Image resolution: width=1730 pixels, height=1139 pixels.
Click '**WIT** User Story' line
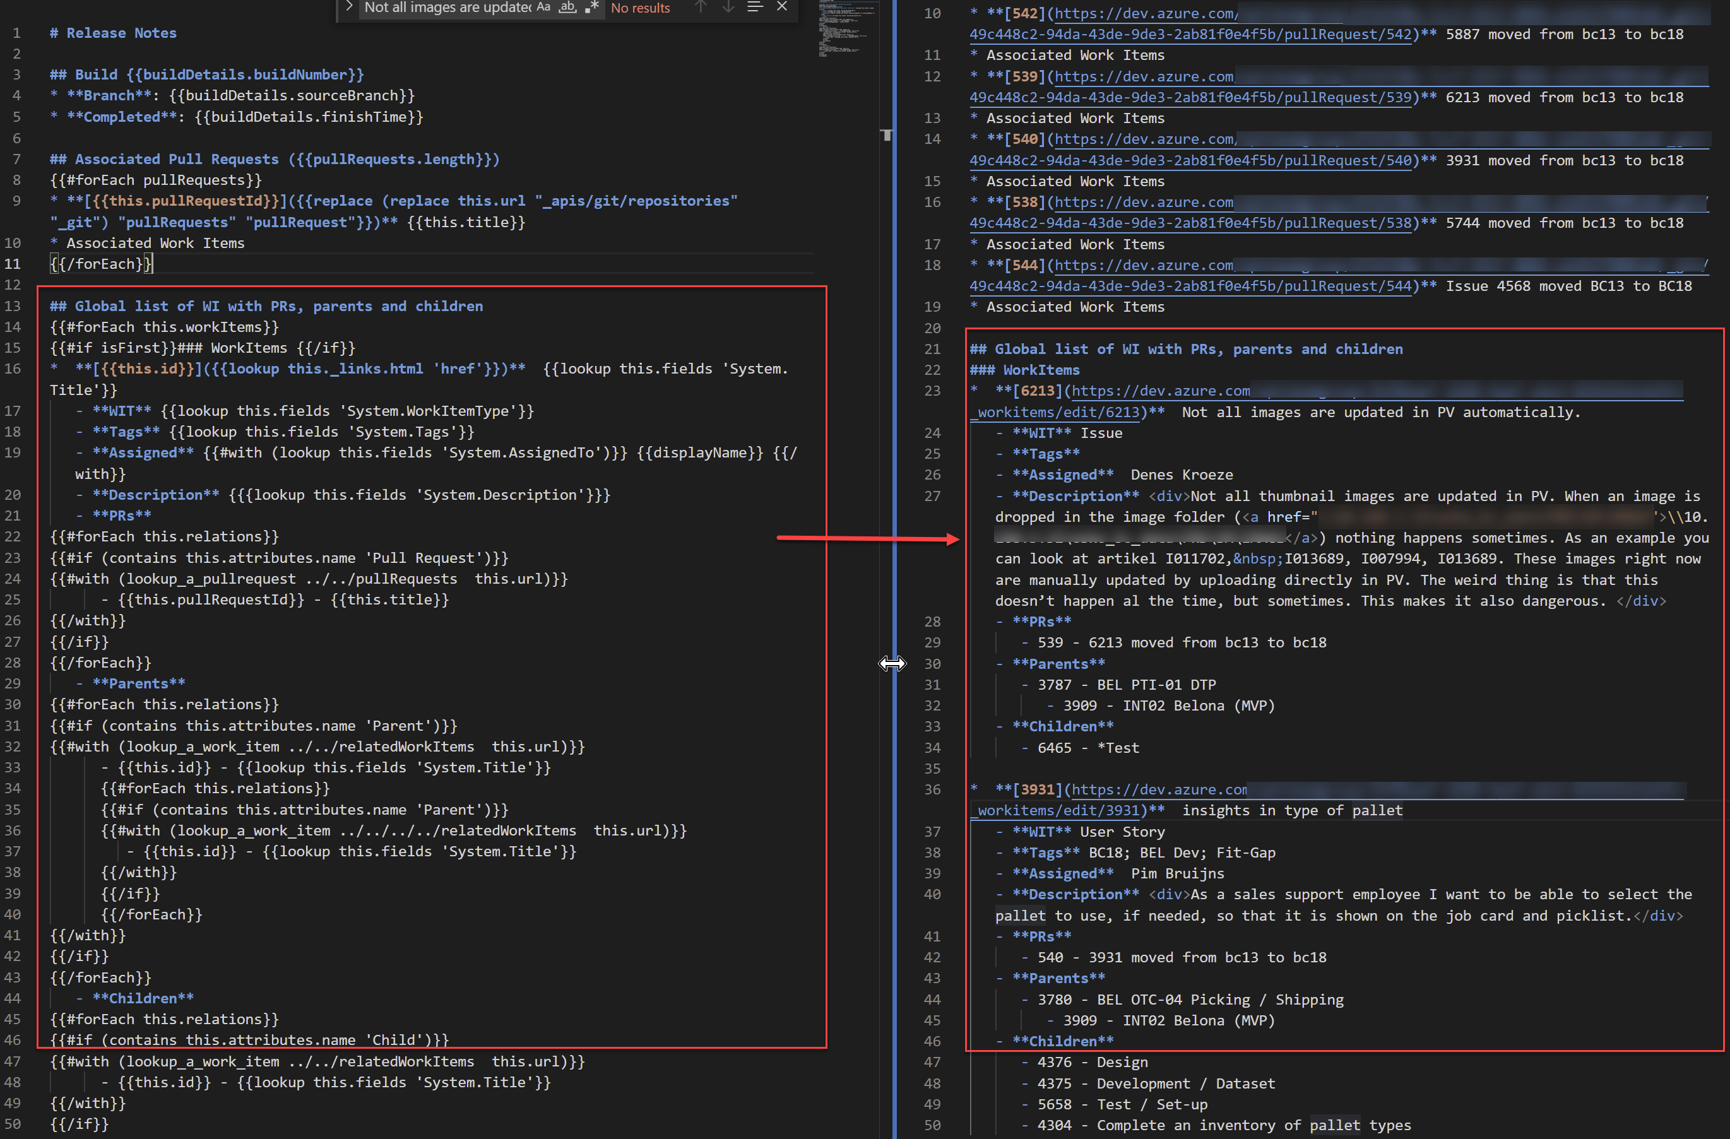pos(1080,832)
